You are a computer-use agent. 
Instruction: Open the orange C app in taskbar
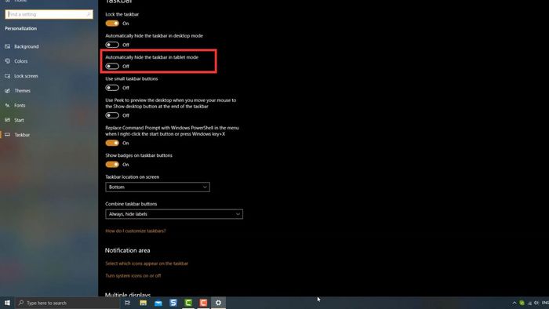203,303
